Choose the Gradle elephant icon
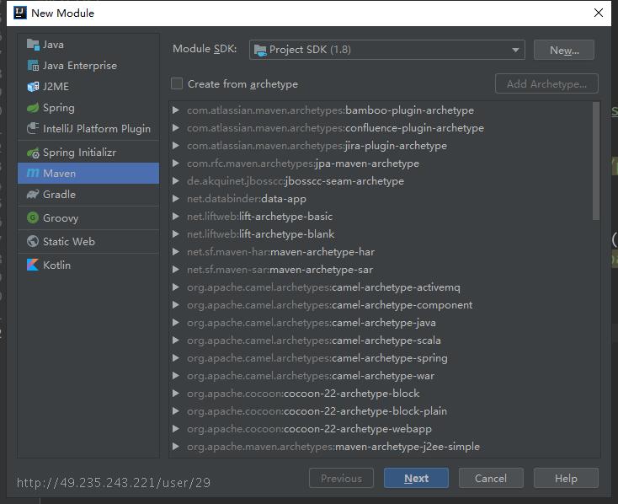Viewport: 618px width, 504px height. point(33,194)
